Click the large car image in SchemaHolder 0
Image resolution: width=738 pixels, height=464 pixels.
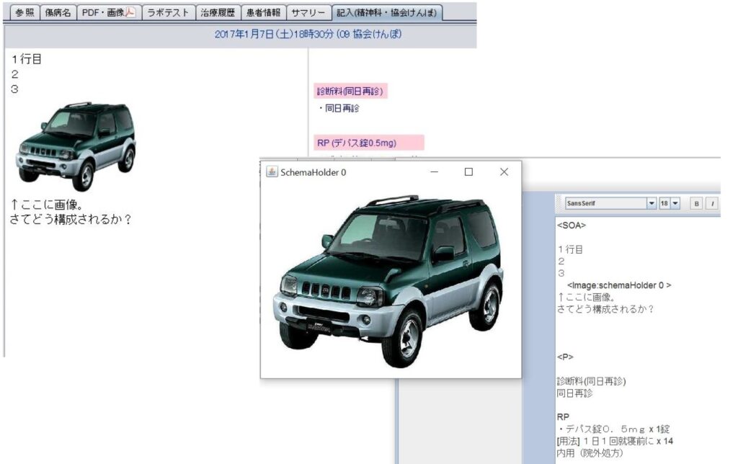pyautogui.click(x=388, y=281)
